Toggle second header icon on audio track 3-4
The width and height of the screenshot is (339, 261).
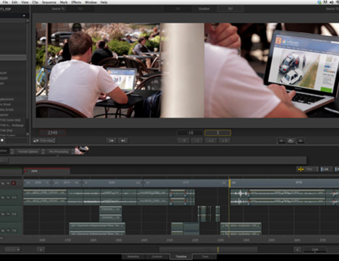(x=8, y=198)
